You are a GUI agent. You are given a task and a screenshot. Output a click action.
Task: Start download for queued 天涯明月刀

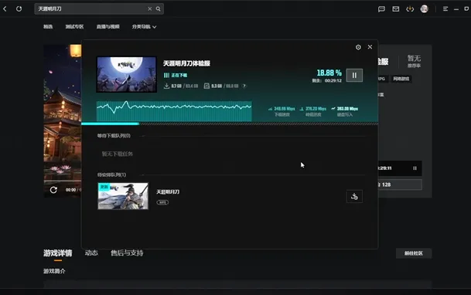(354, 196)
